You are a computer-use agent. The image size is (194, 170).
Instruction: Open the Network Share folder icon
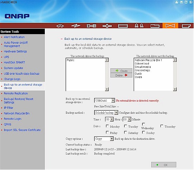click(155, 26)
